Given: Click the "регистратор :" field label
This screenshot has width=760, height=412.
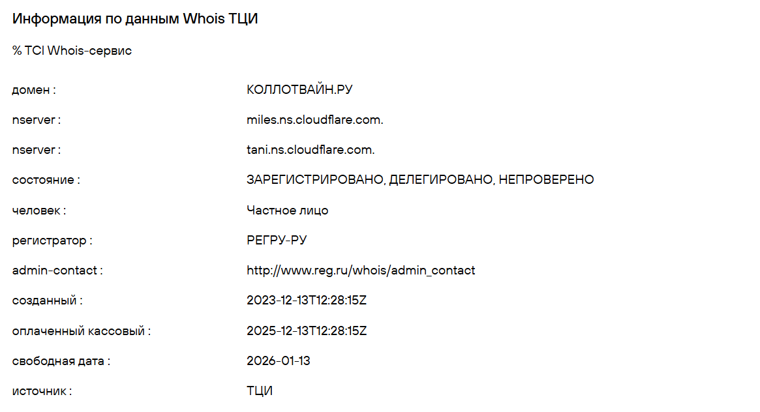Looking at the screenshot, I should [52, 241].
